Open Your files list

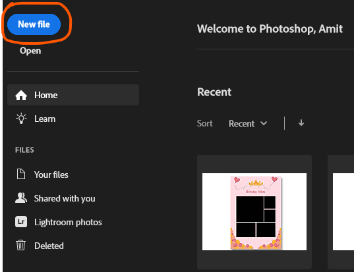coord(51,175)
